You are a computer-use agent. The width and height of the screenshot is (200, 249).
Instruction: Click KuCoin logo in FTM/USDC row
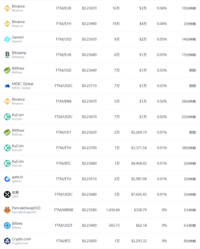click(x=7, y=117)
